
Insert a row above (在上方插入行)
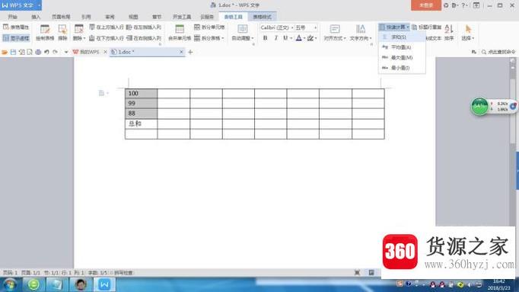[x=107, y=27]
